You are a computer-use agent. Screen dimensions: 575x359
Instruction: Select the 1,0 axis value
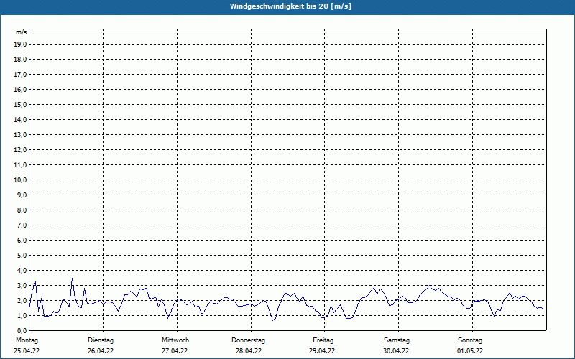tap(22, 315)
